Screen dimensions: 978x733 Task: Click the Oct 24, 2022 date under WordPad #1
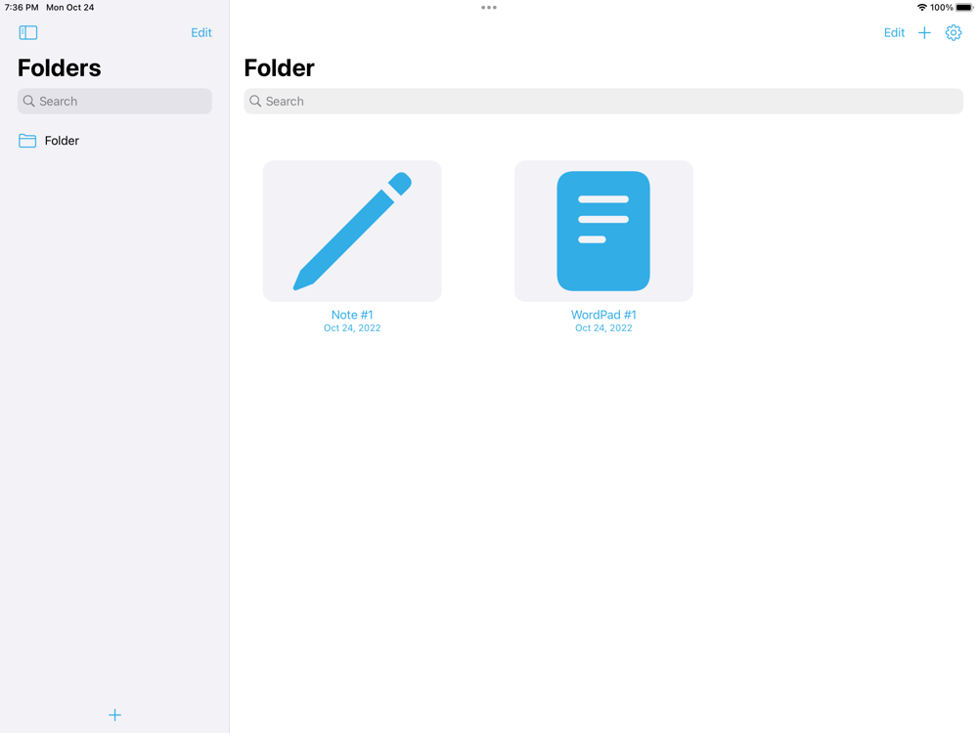[603, 327]
